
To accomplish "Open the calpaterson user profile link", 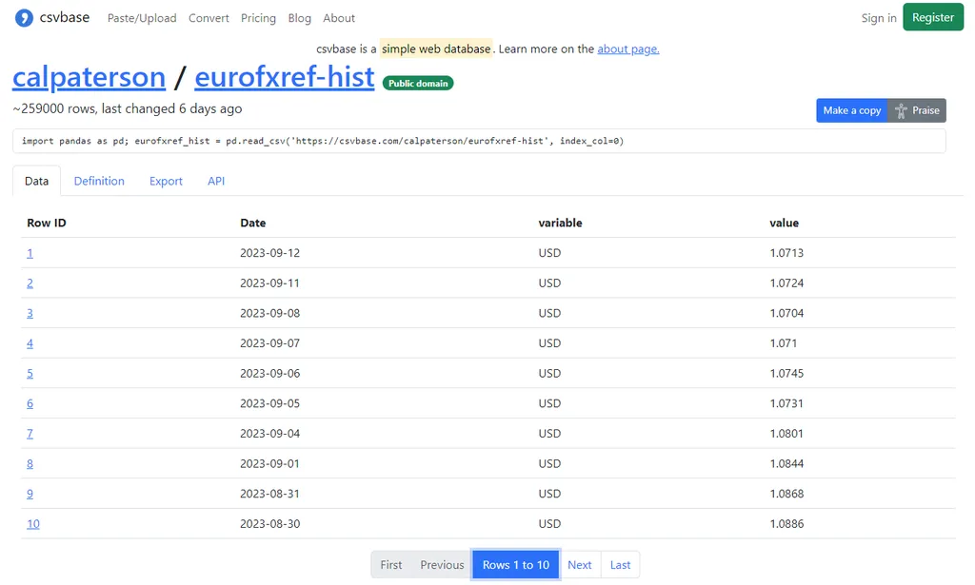I will [89, 77].
